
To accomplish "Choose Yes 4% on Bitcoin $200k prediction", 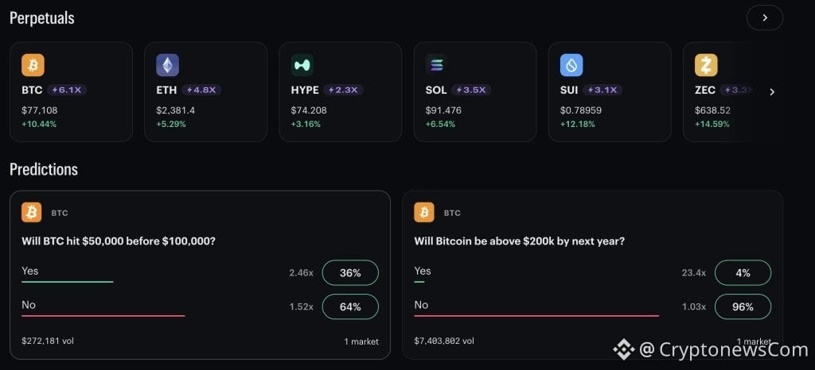I will pos(743,272).
